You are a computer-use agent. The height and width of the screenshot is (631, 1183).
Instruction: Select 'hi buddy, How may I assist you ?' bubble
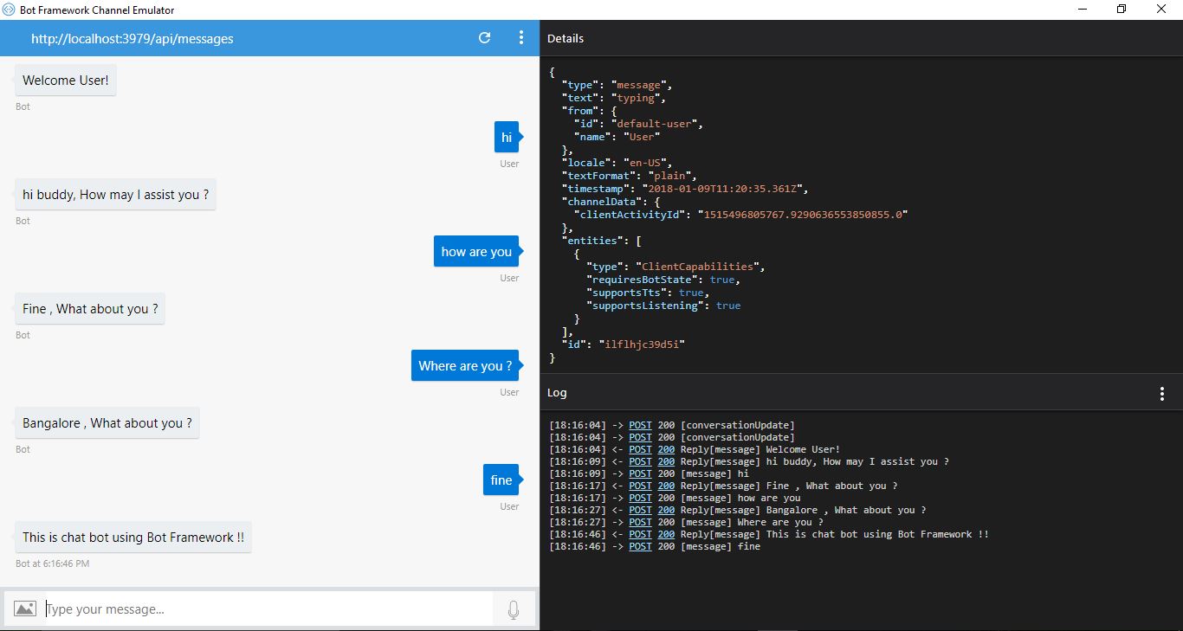(x=116, y=195)
